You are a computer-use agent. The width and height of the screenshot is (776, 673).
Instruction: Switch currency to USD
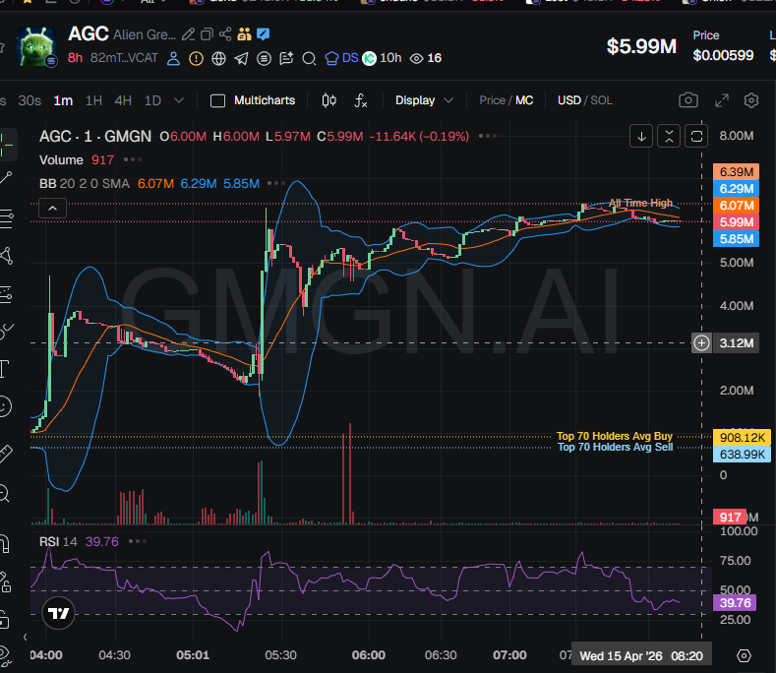point(569,100)
